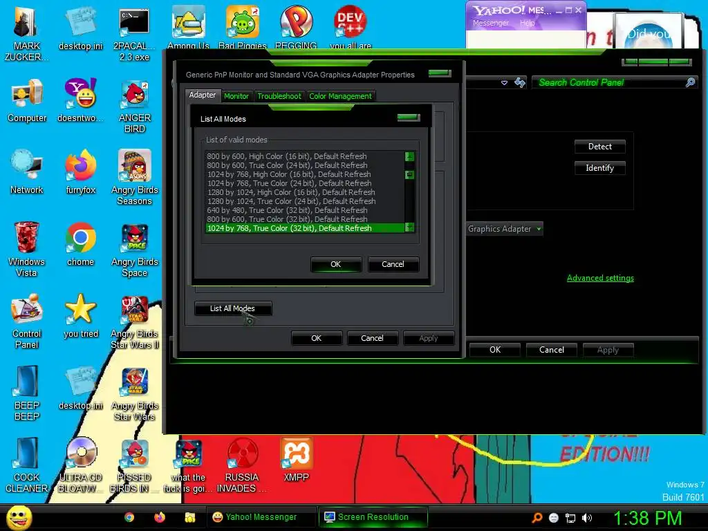Select 1024 by 768, High Color (16 bit) mode
The image size is (708, 531).
(305, 174)
